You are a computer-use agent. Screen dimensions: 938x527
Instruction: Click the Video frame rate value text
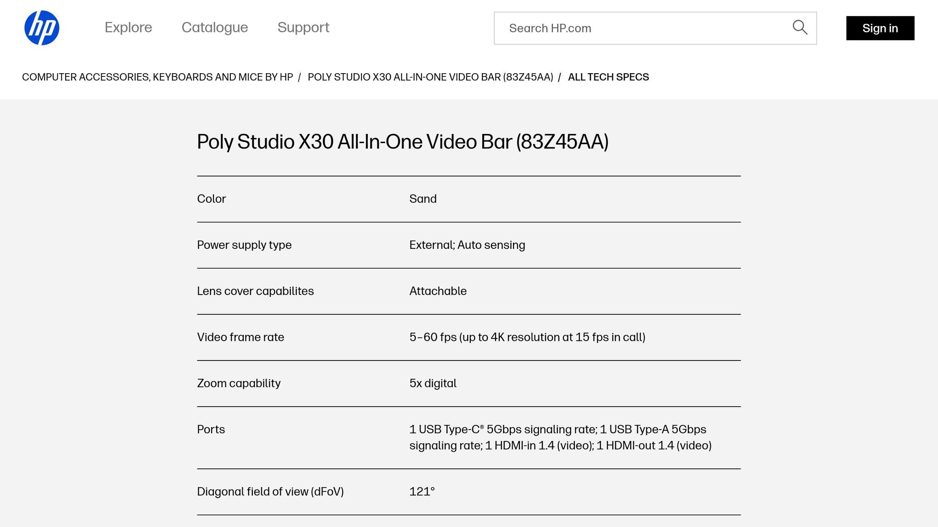[527, 338]
